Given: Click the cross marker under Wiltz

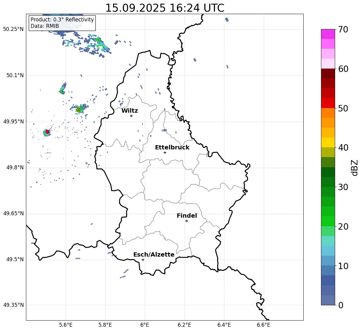Looking at the screenshot, I should pos(131,116).
